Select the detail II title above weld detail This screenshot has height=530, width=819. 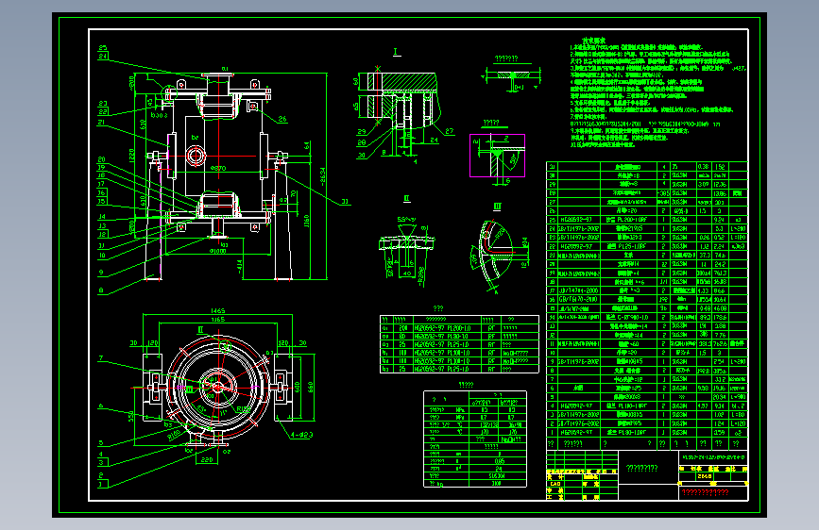407,198
